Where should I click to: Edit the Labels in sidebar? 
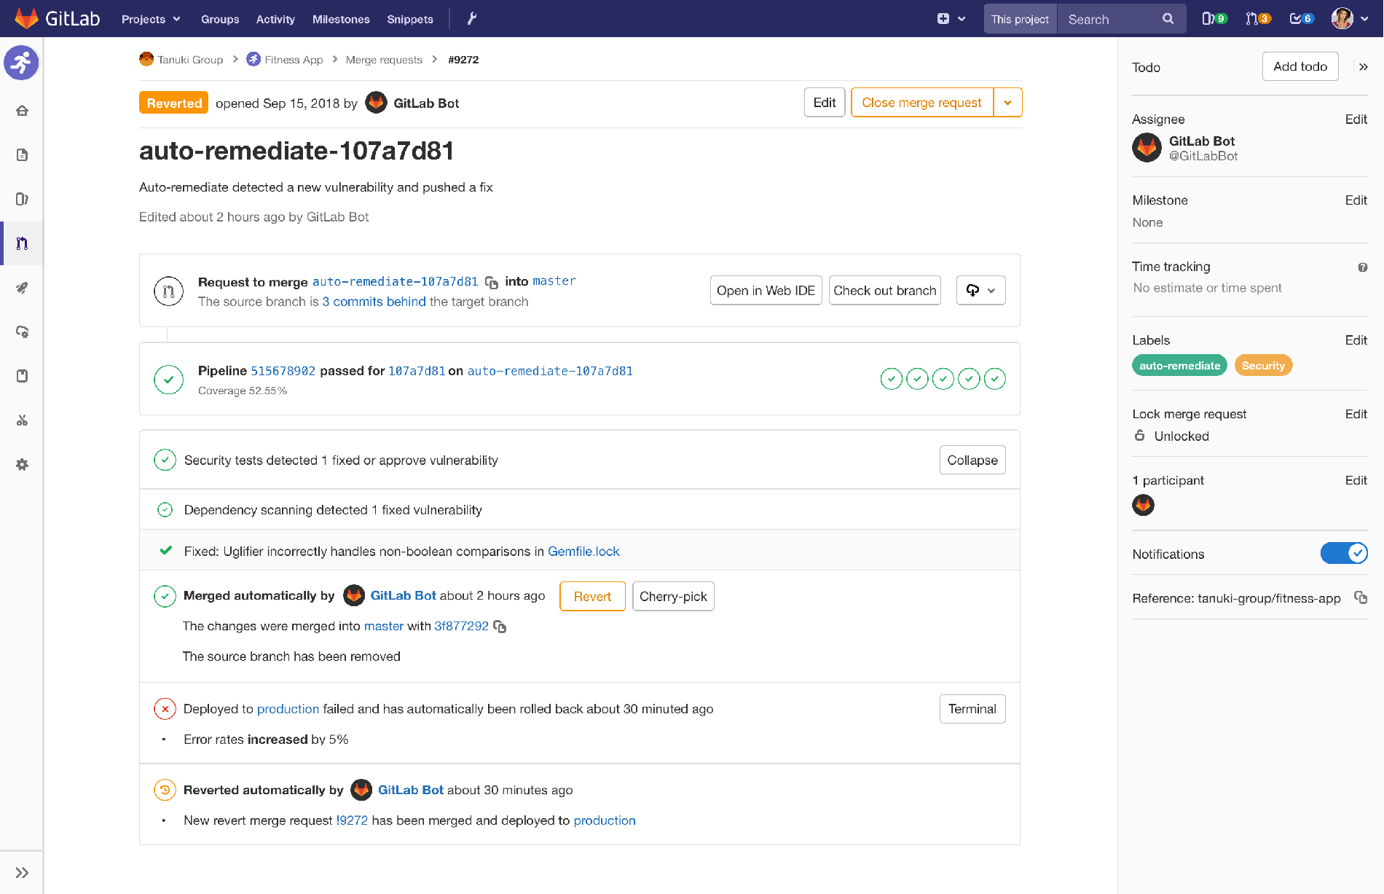pyautogui.click(x=1356, y=340)
